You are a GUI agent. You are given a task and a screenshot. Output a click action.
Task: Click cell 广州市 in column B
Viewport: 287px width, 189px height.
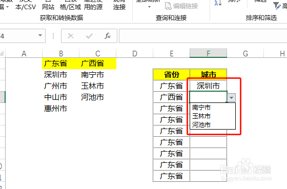61,86
